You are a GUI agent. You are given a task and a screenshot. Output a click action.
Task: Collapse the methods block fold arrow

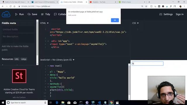tap(48, 84)
